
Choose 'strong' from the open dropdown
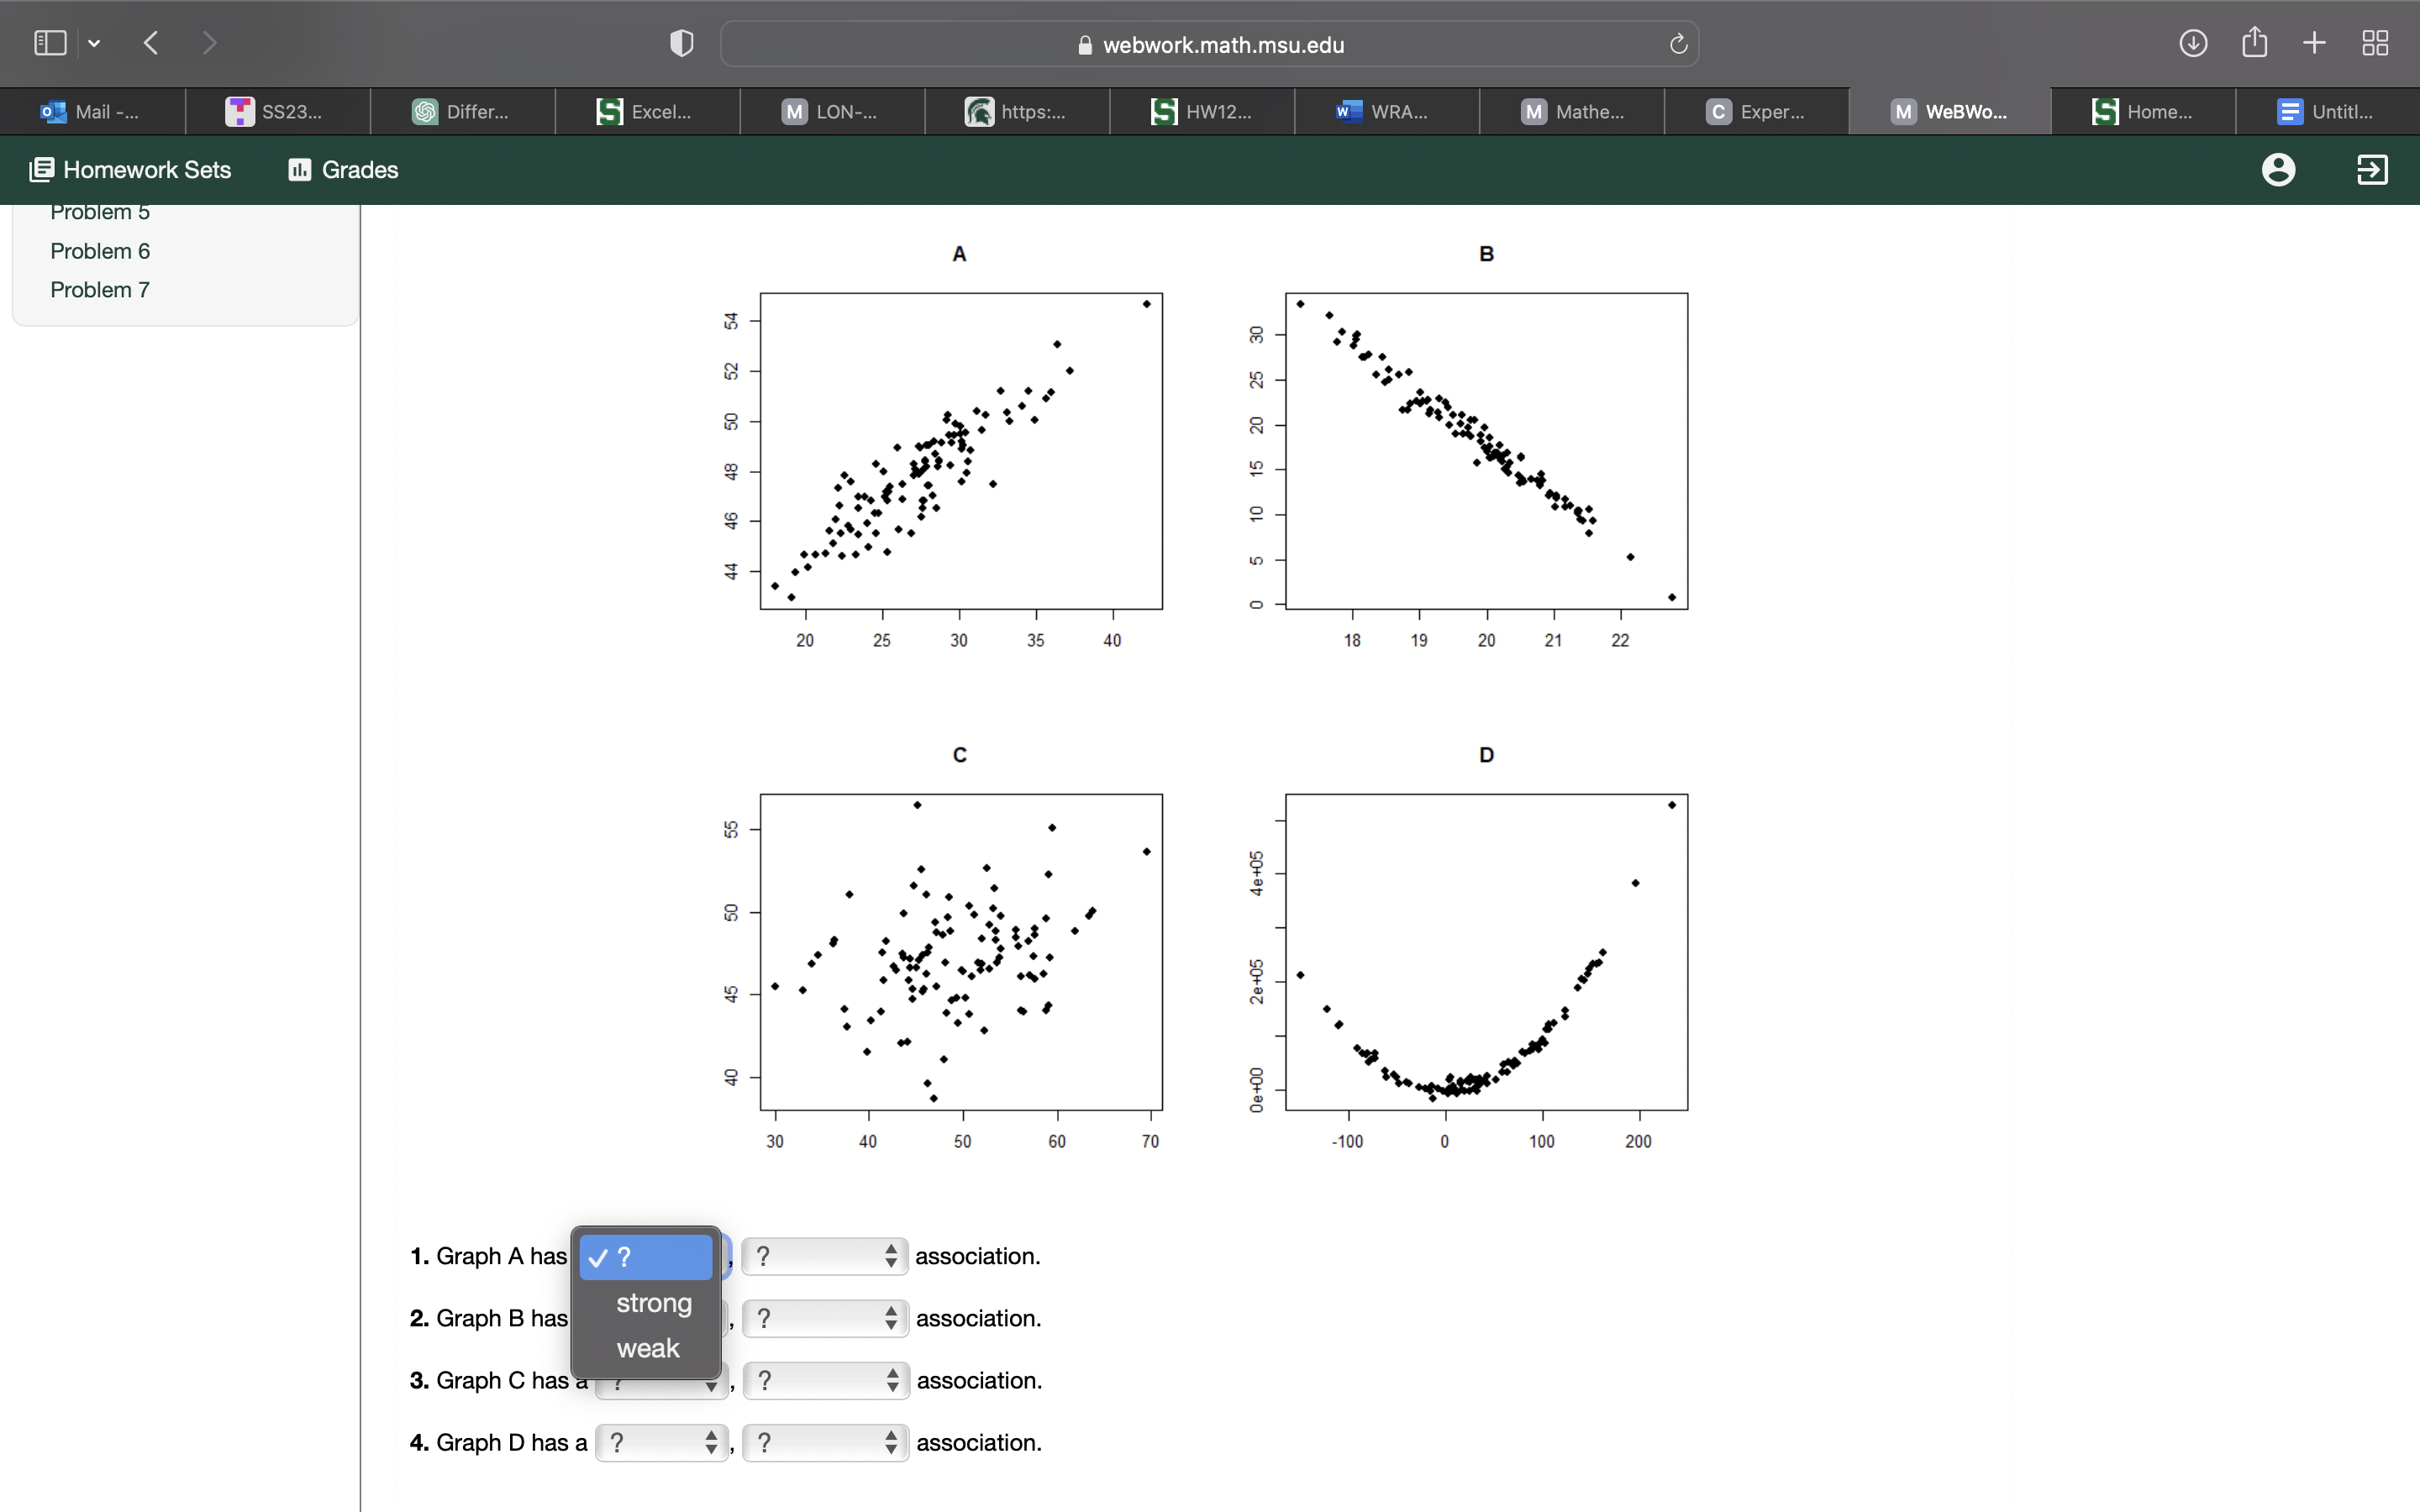click(653, 1303)
